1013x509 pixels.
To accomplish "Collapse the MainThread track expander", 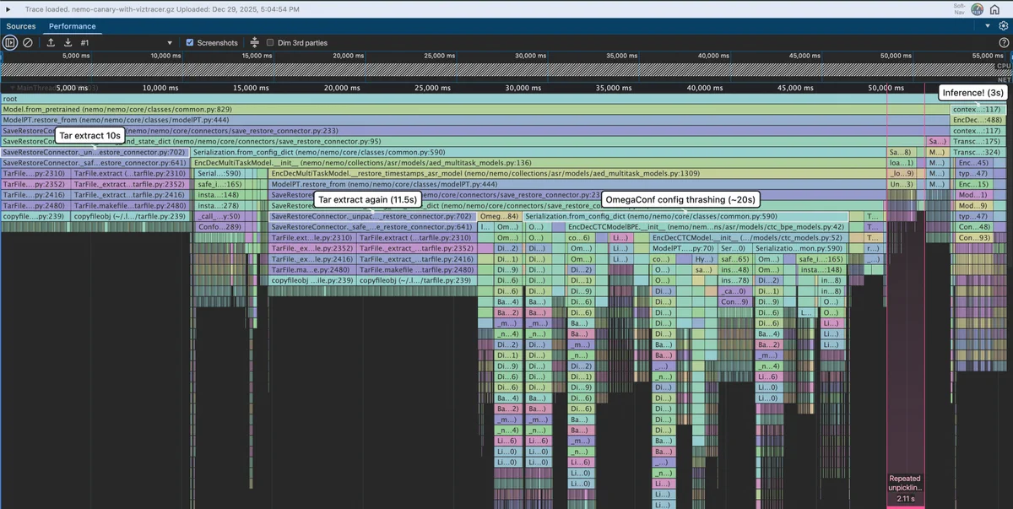I will point(12,88).
